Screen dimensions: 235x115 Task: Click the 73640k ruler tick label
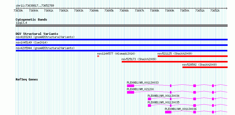(34, 11)
